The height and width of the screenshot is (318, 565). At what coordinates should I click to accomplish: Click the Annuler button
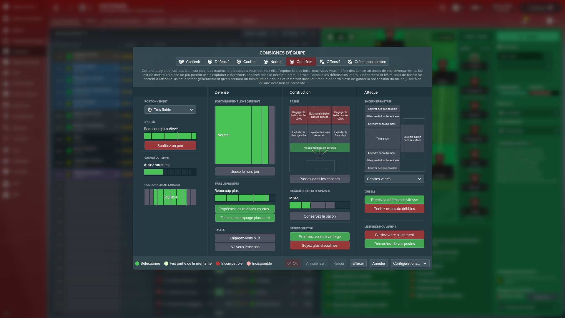coord(378,264)
